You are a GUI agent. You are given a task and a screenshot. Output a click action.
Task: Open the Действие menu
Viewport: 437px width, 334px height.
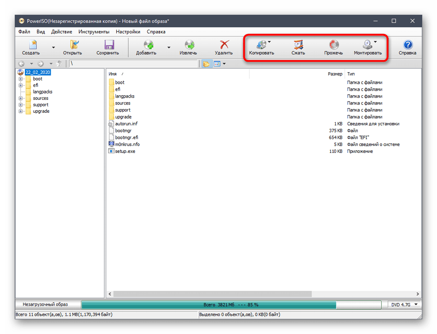pyautogui.click(x=61, y=32)
